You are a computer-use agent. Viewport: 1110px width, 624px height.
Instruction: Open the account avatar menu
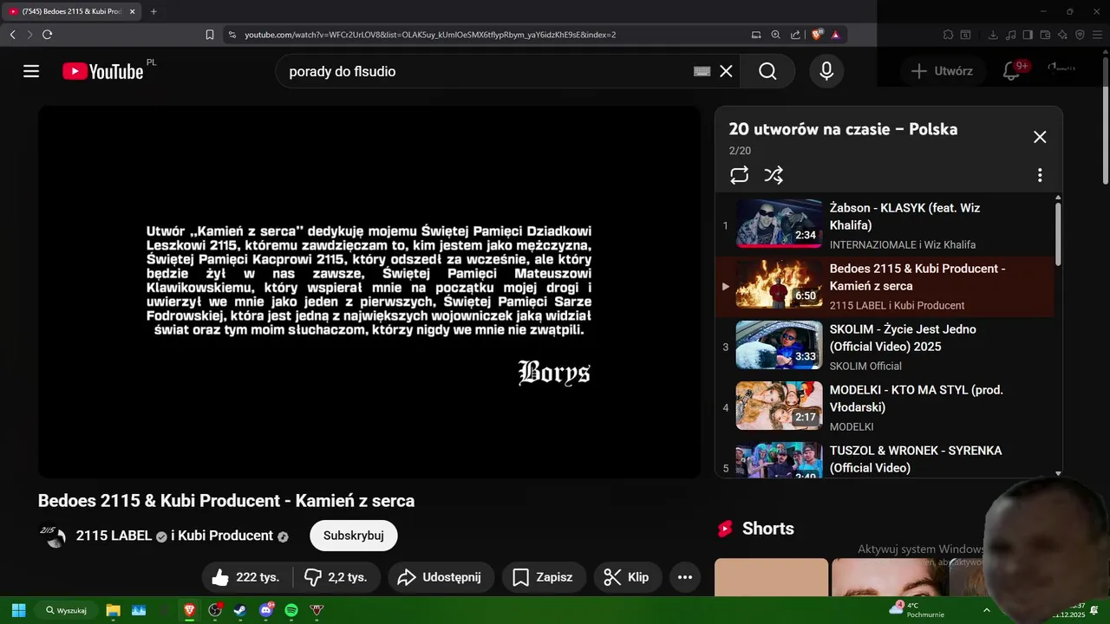(x=1062, y=68)
